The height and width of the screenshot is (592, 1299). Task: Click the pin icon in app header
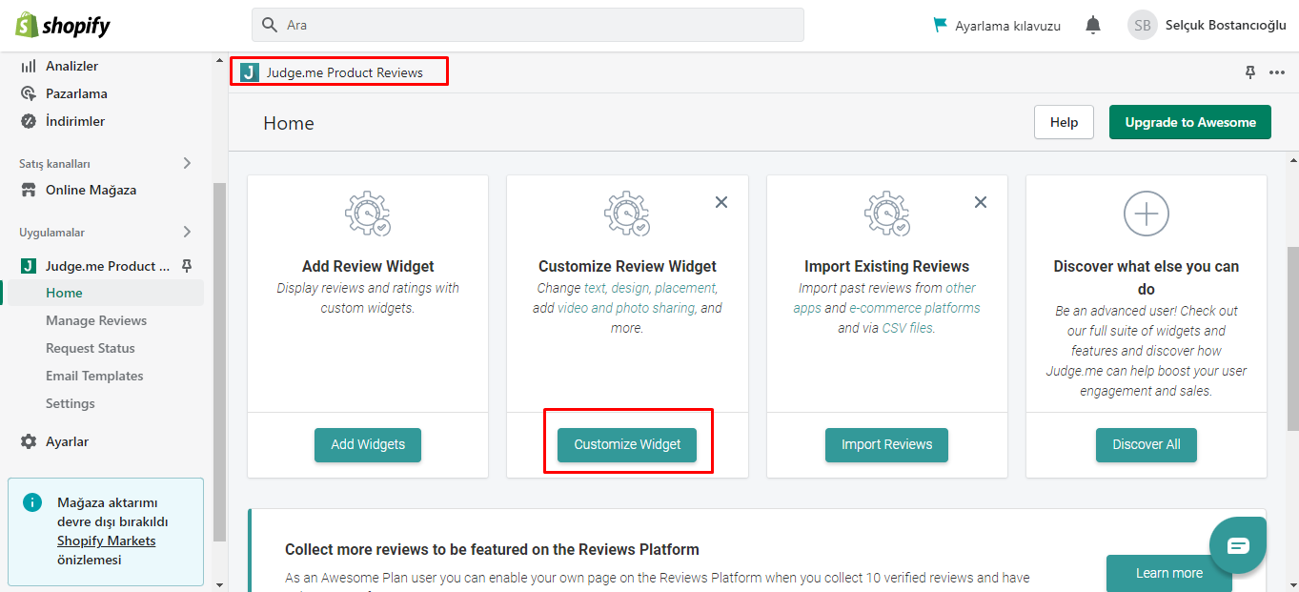coord(1250,72)
